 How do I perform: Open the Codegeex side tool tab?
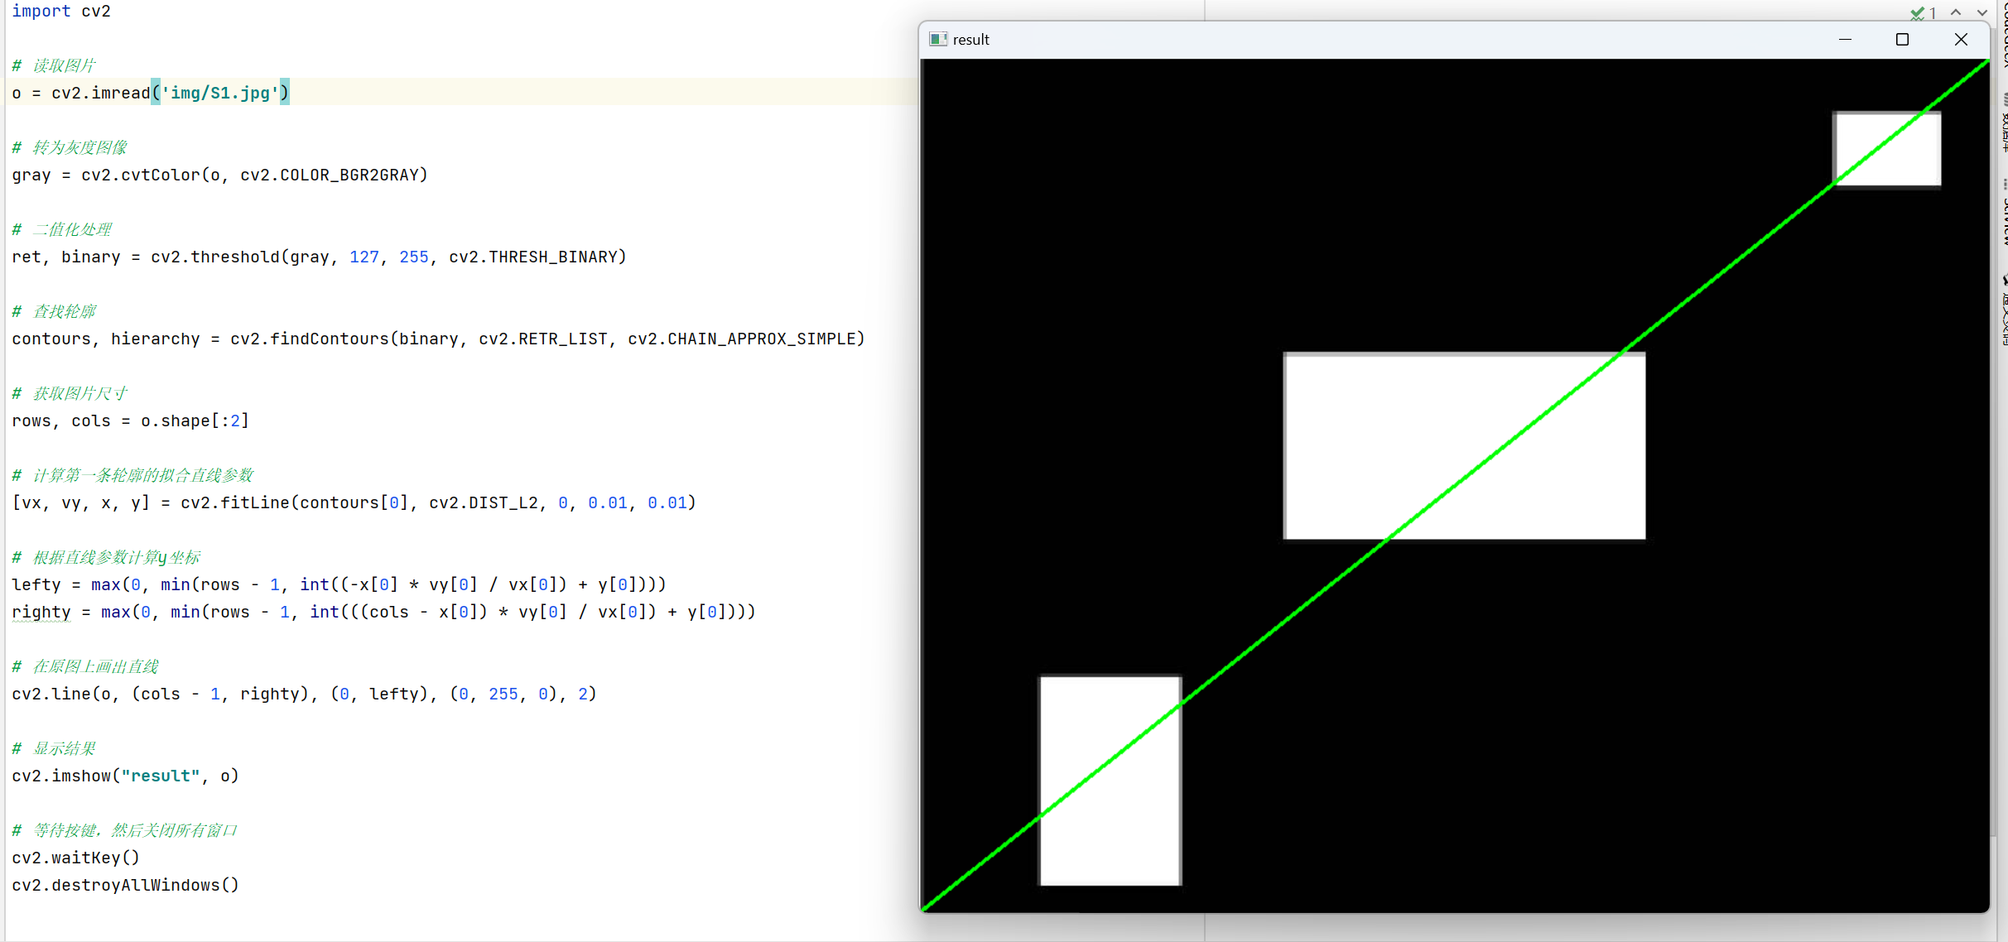click(x=2003, y=33)
